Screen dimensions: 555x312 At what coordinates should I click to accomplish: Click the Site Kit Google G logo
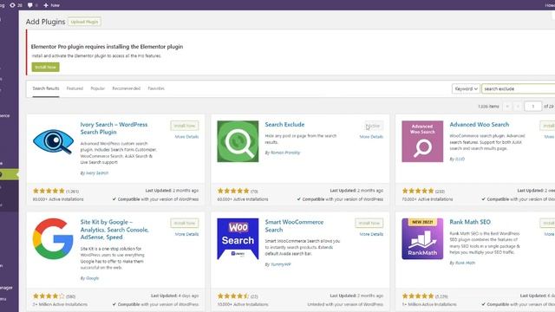click(53, 239)
